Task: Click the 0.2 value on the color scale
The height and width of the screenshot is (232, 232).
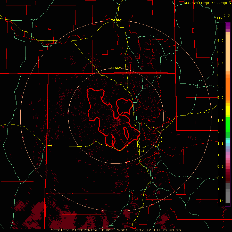Action: point(220,167)
